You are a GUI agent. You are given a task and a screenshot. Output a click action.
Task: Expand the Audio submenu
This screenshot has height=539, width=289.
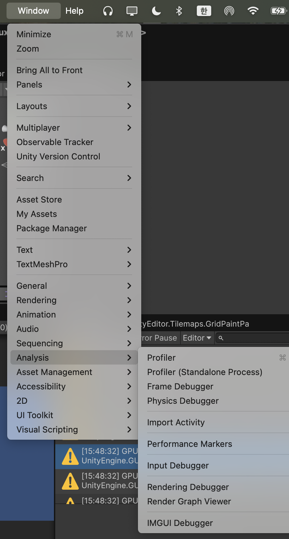pos(74,329)
